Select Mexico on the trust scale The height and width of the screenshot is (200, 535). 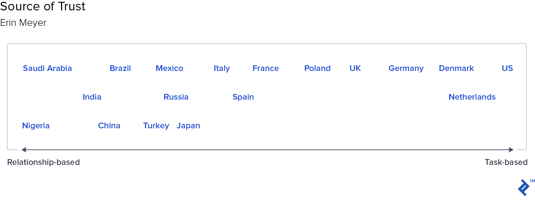[169, 68]
